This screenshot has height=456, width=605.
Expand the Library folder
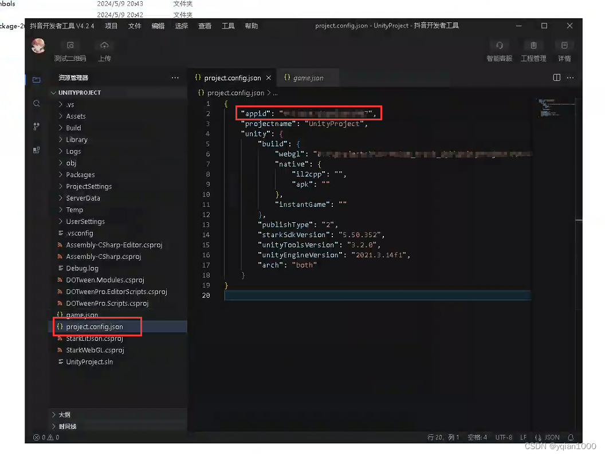click(x=117, y=140)
